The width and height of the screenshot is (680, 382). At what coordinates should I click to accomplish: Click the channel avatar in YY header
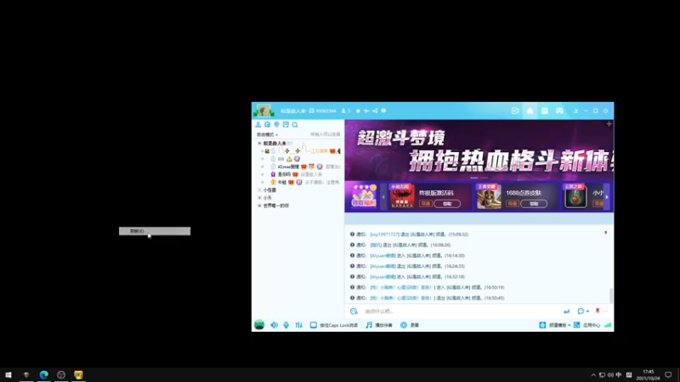[263, 110]
